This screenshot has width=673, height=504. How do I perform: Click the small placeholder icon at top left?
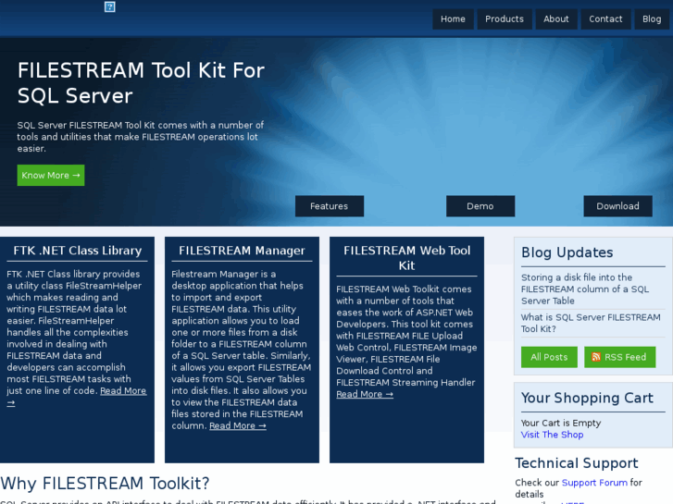click(110, 6)
